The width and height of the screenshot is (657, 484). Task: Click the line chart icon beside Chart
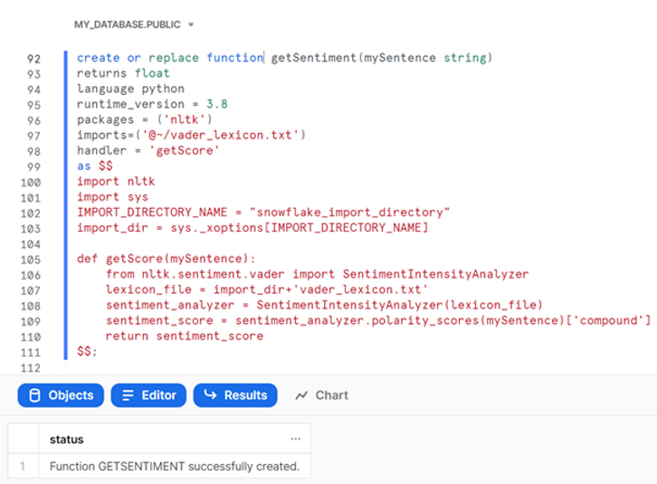298,395
